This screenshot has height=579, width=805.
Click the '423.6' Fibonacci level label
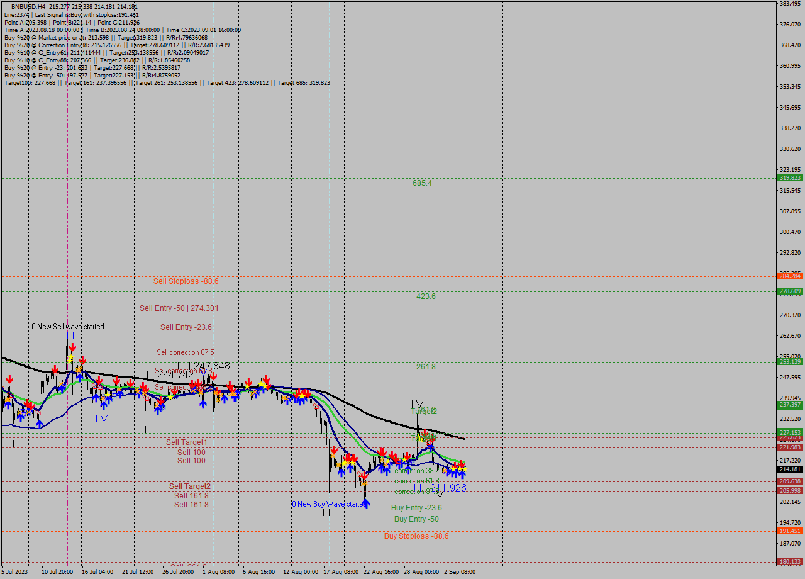[426, 296]
